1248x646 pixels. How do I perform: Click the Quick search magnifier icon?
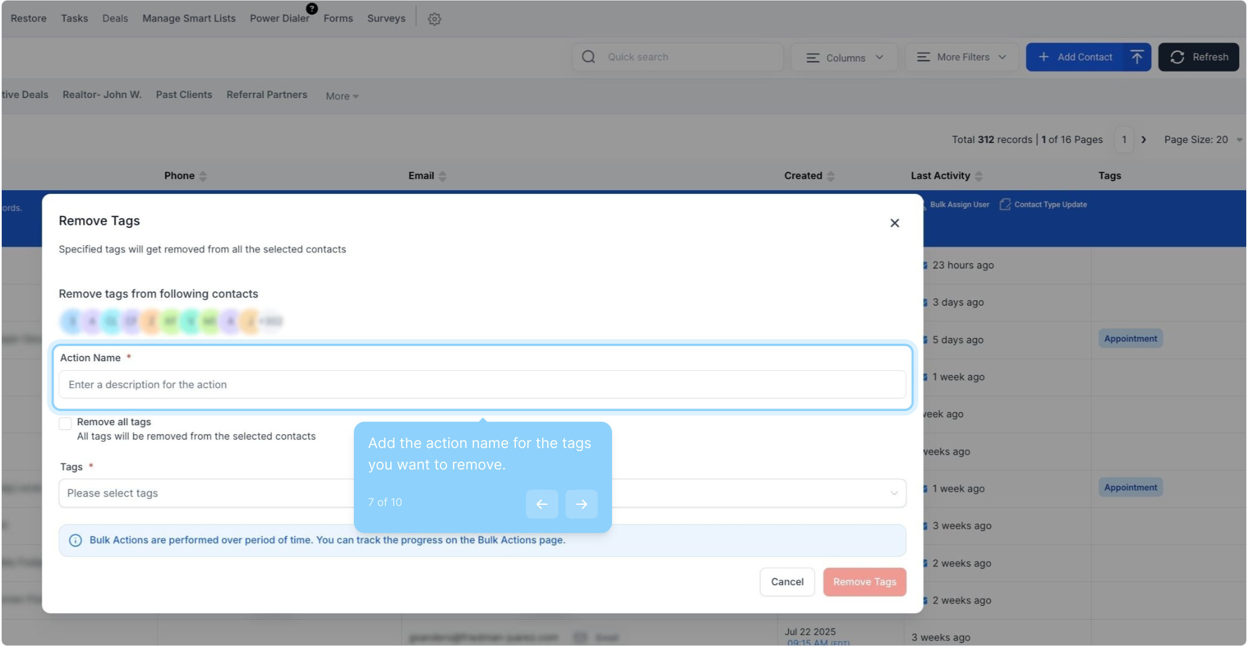coord(589,57)
